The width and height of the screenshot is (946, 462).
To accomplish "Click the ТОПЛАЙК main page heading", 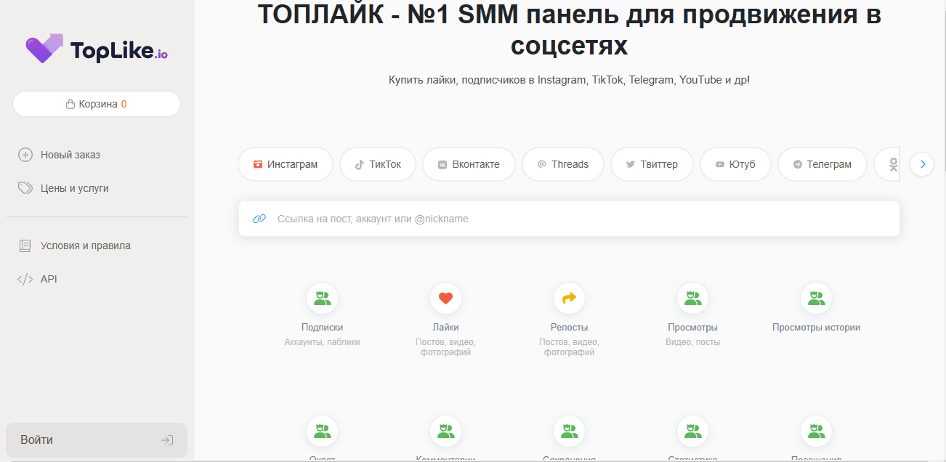I will [569, 30].
